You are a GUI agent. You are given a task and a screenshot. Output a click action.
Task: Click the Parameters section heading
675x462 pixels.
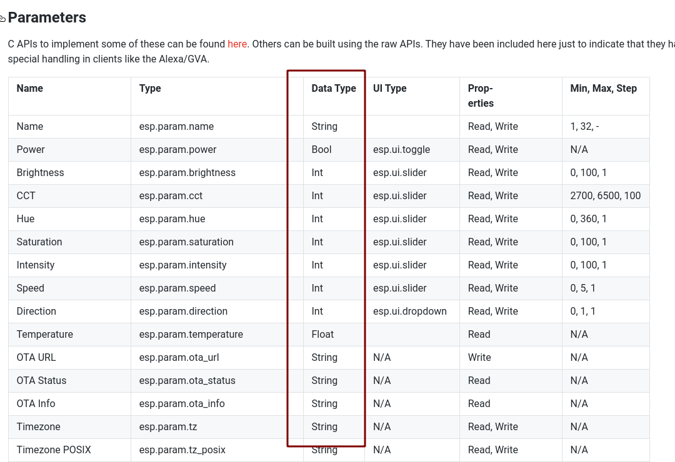47,17
